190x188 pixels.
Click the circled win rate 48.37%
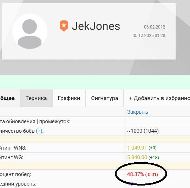tap(135, 174)
